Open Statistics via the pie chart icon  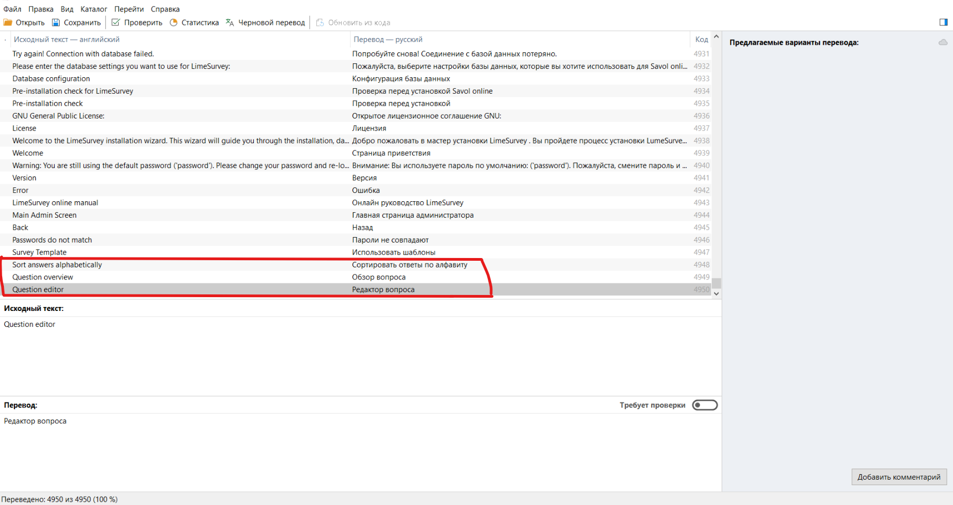[174, 23]
